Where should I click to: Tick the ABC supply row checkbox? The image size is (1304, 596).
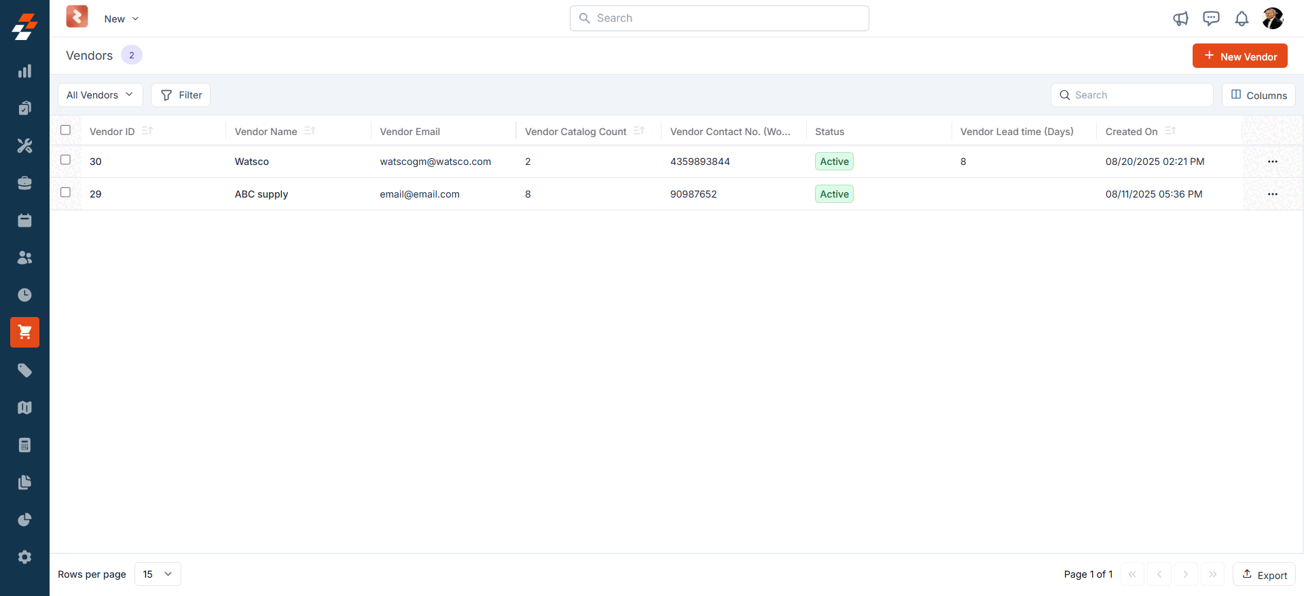coord(65,193)
